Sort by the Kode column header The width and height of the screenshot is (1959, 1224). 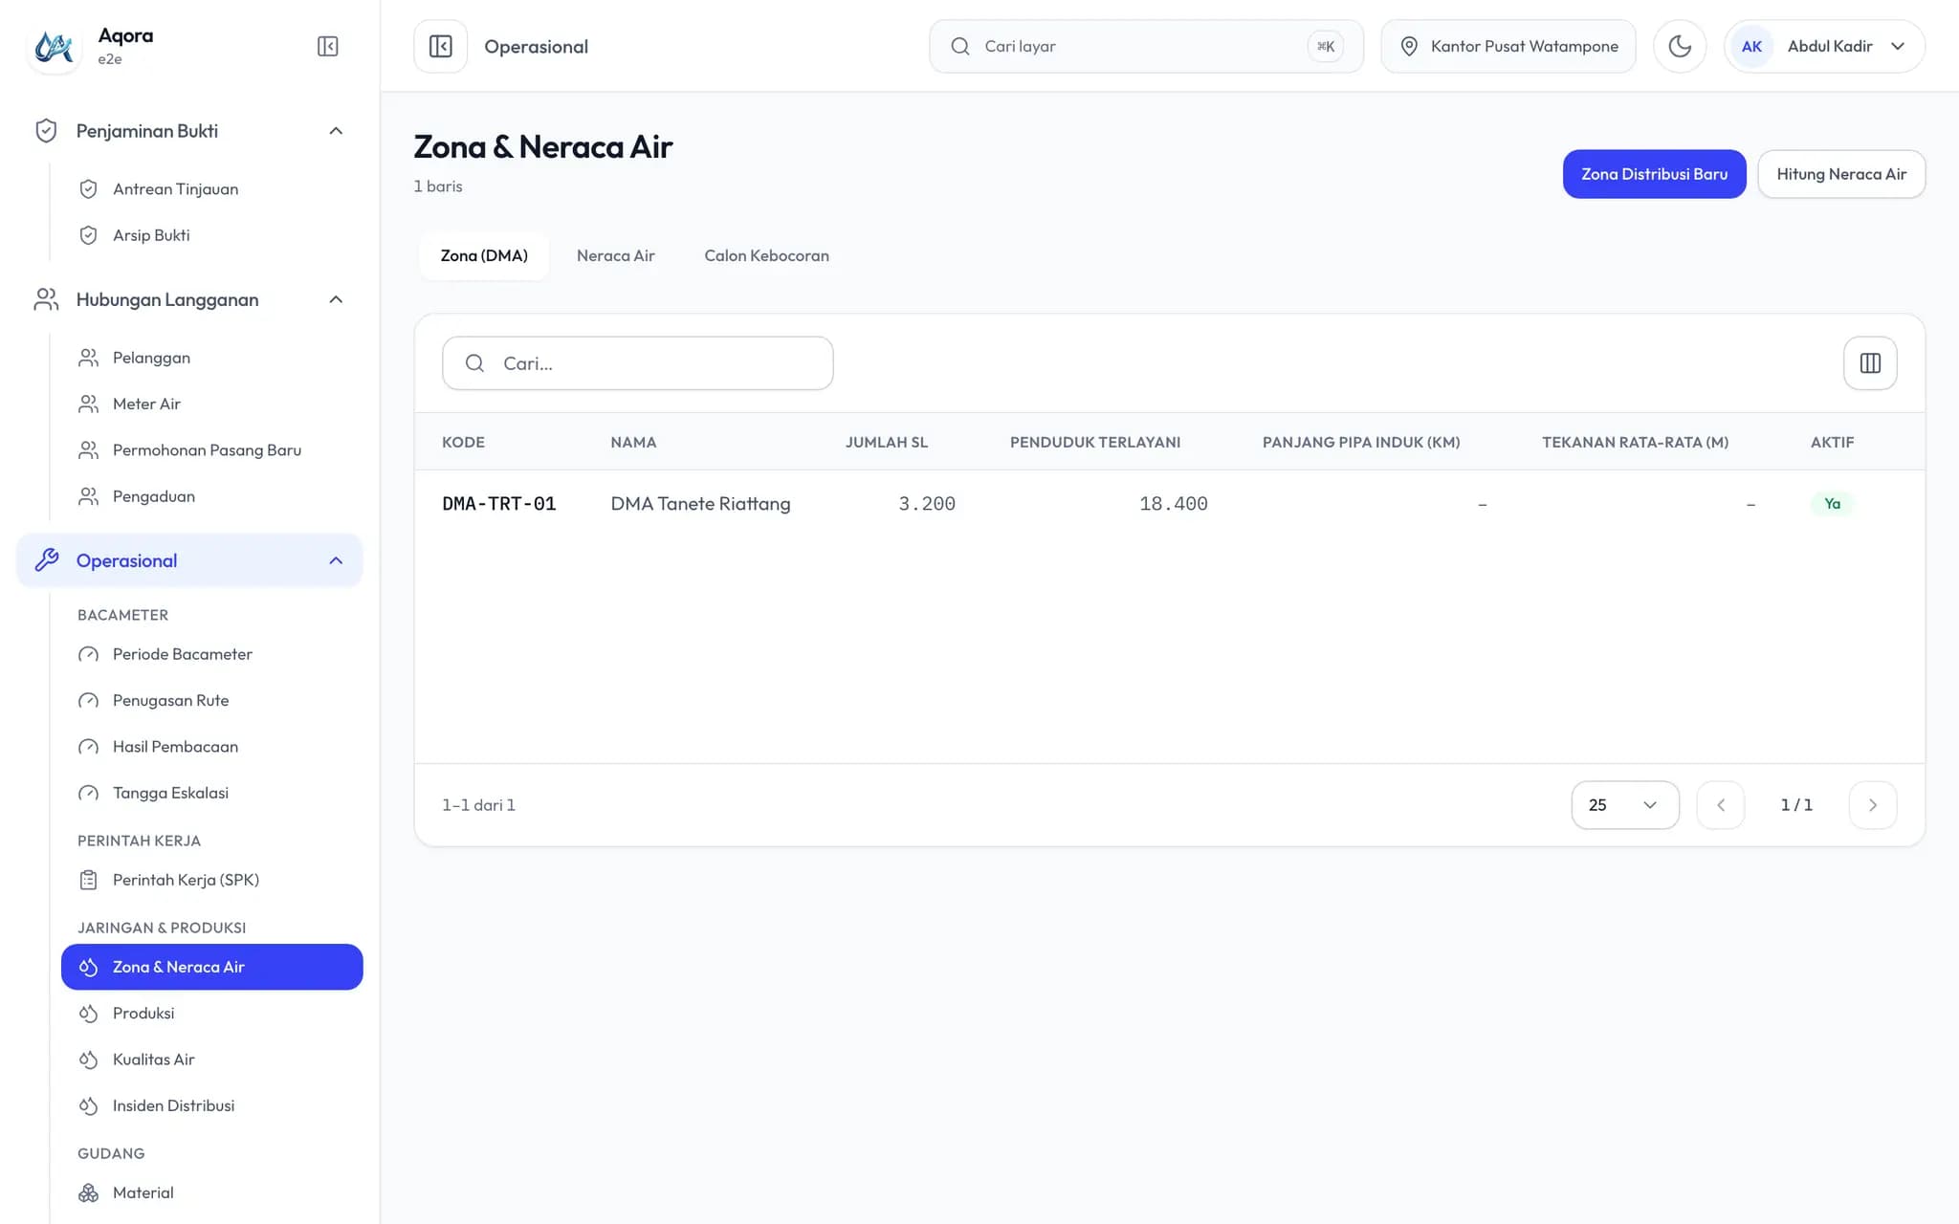463,442
